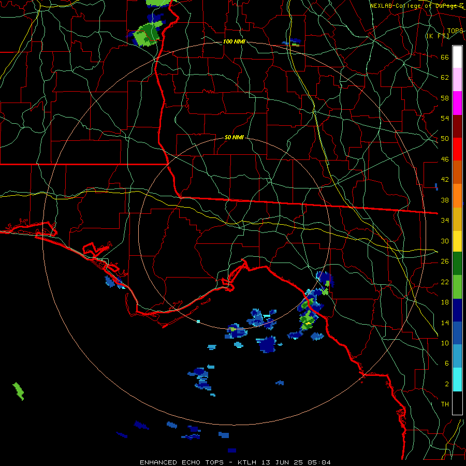Click the cyan 2 kft legend swatch

457,380
